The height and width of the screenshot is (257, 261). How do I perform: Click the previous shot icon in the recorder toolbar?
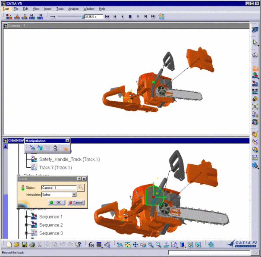[x=32, y=16]
